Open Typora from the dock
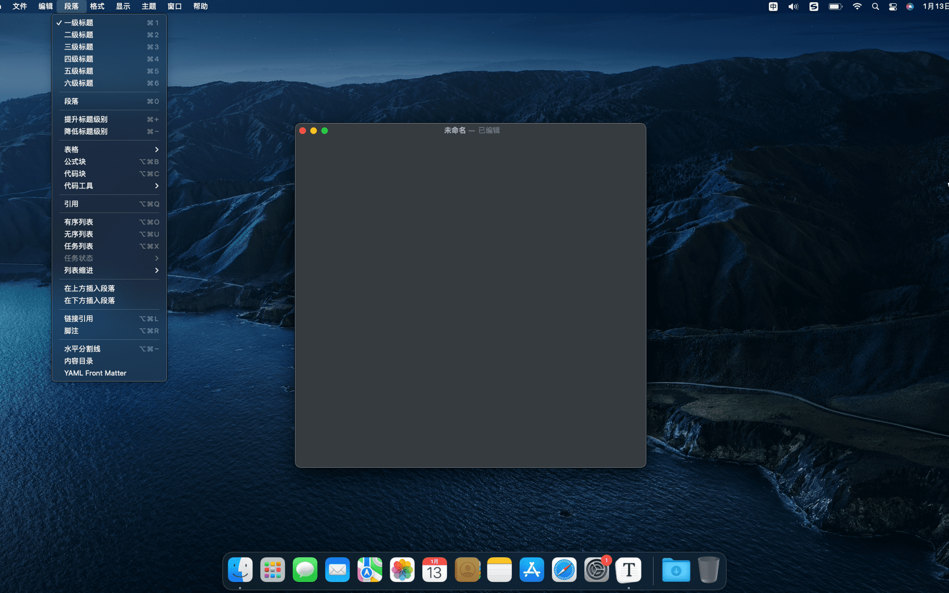The image size is (949, 593). point(628,570)
